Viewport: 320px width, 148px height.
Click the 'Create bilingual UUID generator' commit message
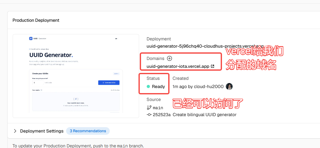(205, 115)
